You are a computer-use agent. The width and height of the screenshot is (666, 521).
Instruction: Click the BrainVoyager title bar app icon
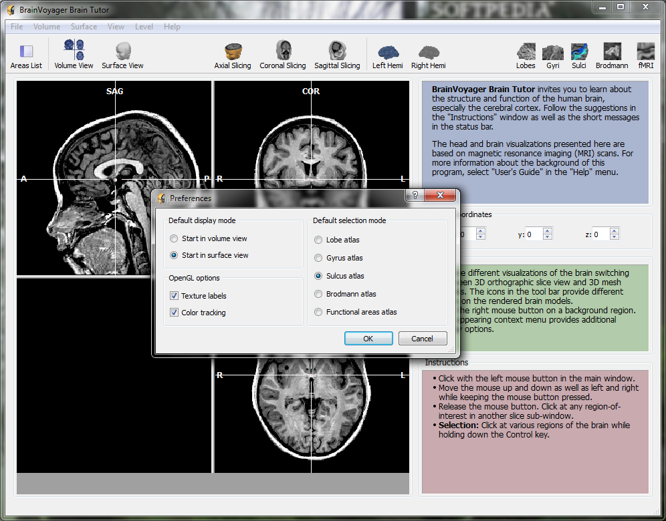(11, 9)
